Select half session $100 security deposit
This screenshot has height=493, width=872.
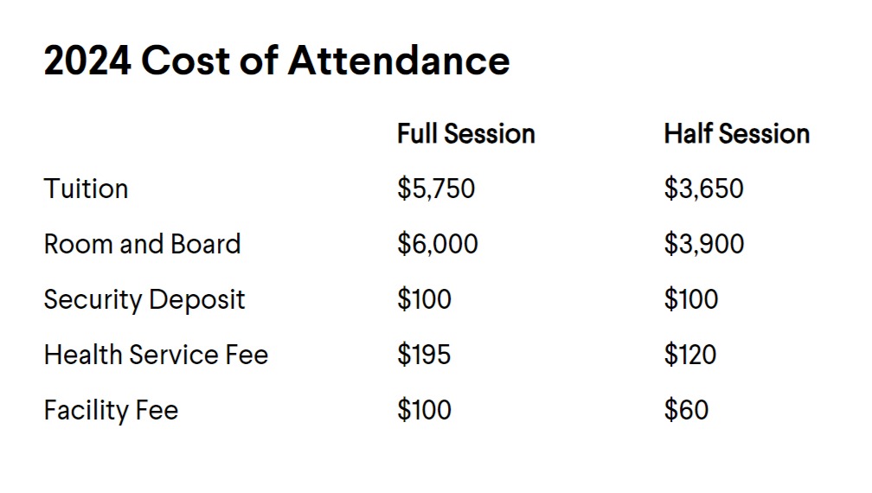691,299
